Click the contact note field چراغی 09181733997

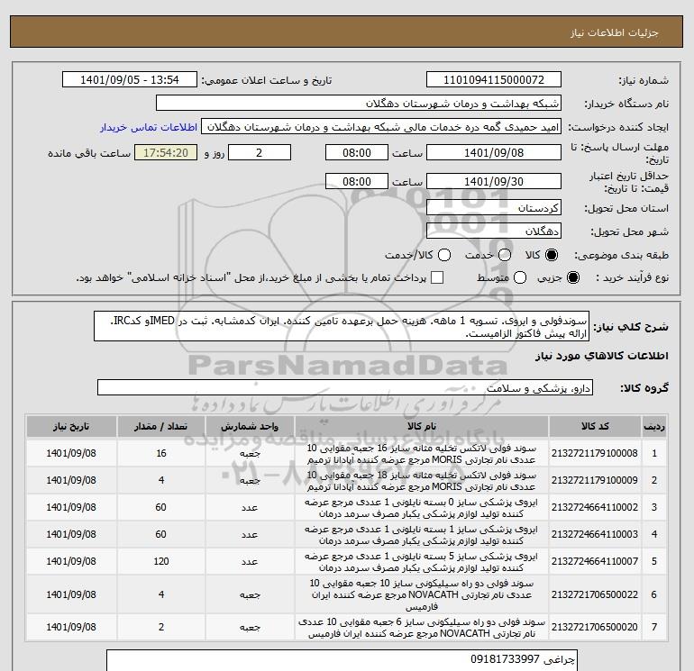[342, 660]
